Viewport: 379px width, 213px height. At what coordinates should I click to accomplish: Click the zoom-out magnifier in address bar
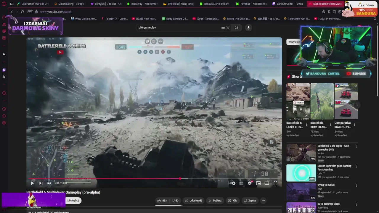[324, 12]
